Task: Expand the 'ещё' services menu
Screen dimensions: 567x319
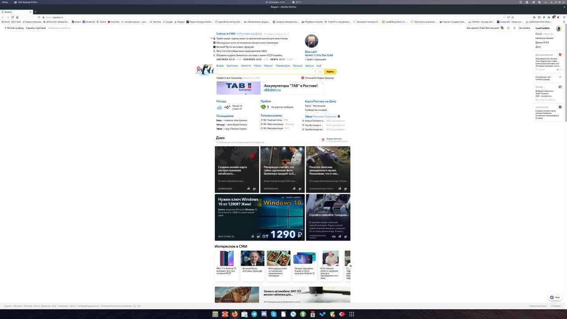Action: coord(319,66)
